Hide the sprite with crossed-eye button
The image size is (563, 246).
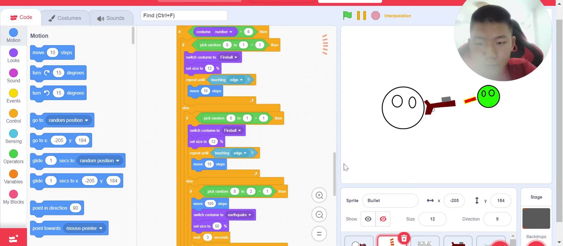point(383,219)
